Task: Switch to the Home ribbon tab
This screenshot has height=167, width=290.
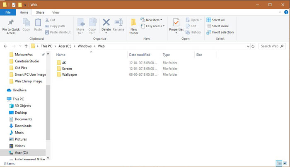Action: point(24,12)
